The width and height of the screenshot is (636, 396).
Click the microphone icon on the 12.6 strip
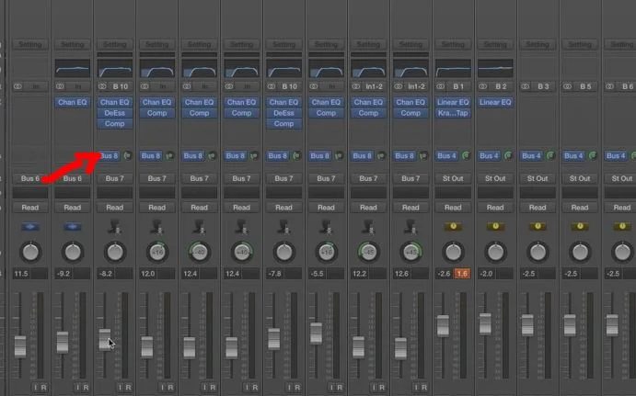click(411, 227)
